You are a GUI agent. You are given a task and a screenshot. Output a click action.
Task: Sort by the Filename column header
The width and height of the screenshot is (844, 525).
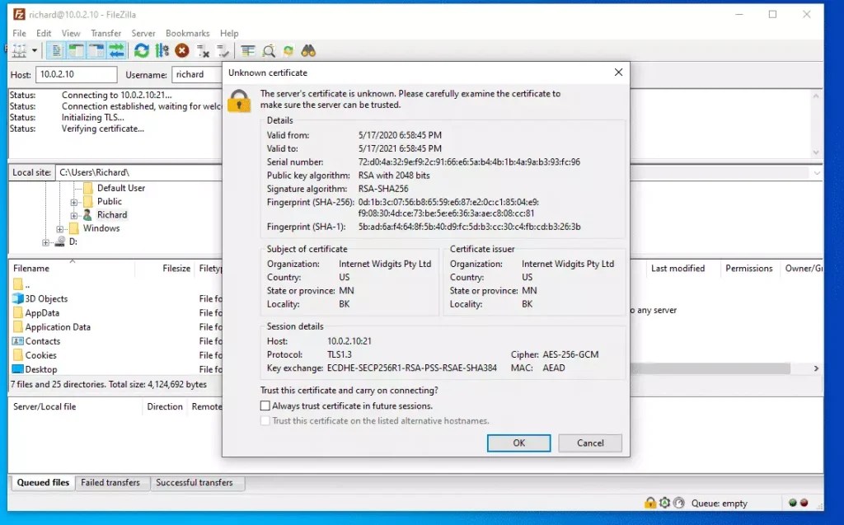coord(71,268)
